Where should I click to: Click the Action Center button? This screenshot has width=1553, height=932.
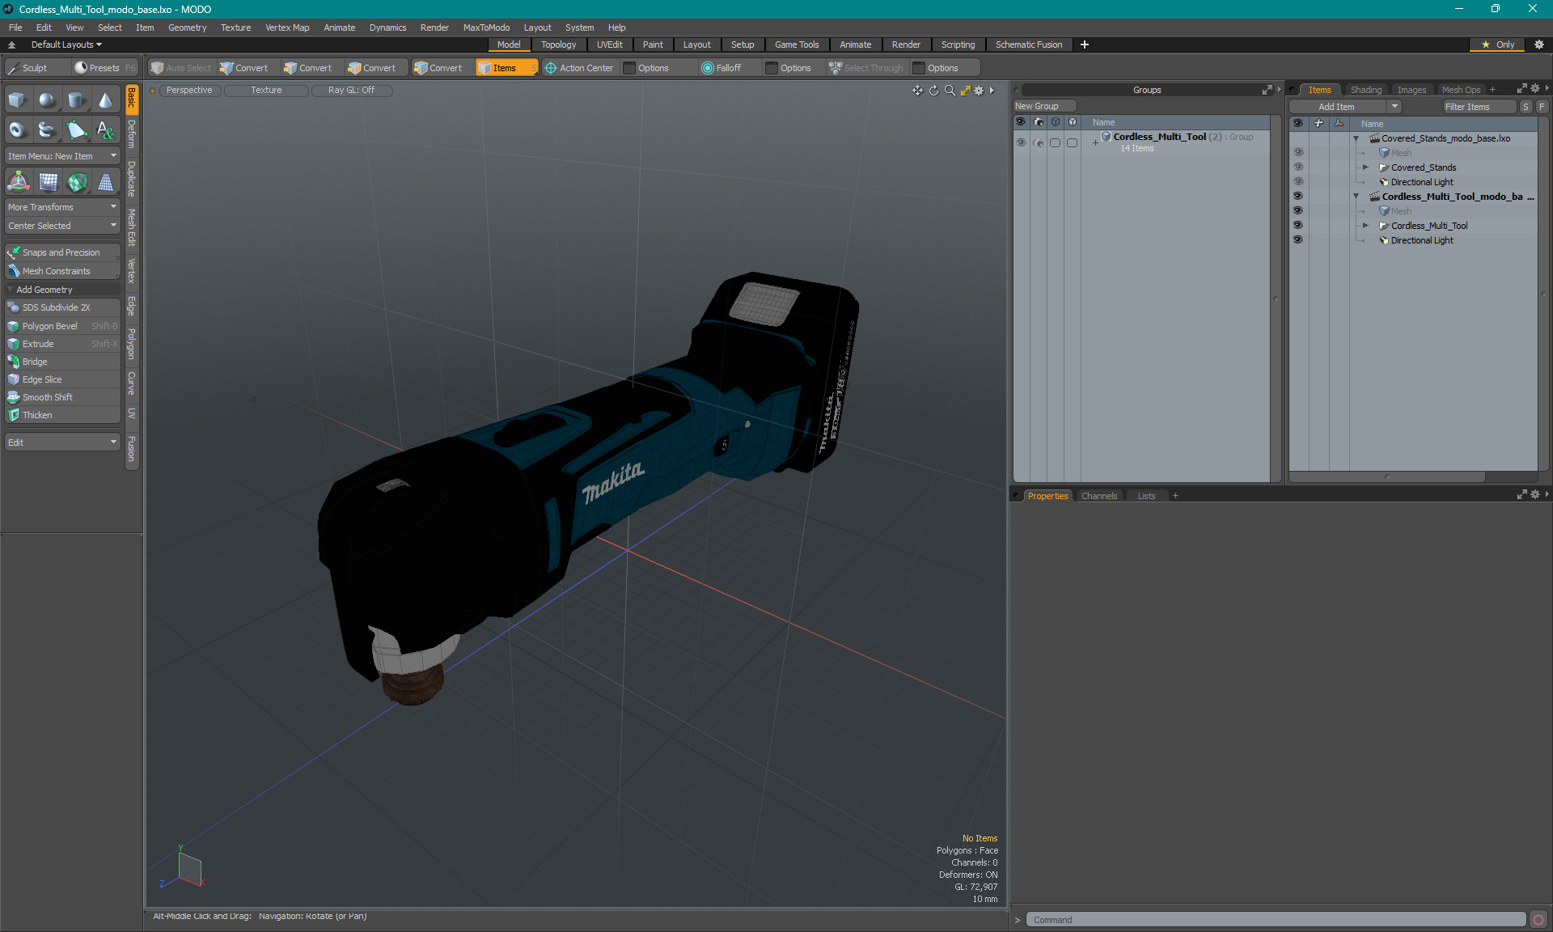(579, 68)
